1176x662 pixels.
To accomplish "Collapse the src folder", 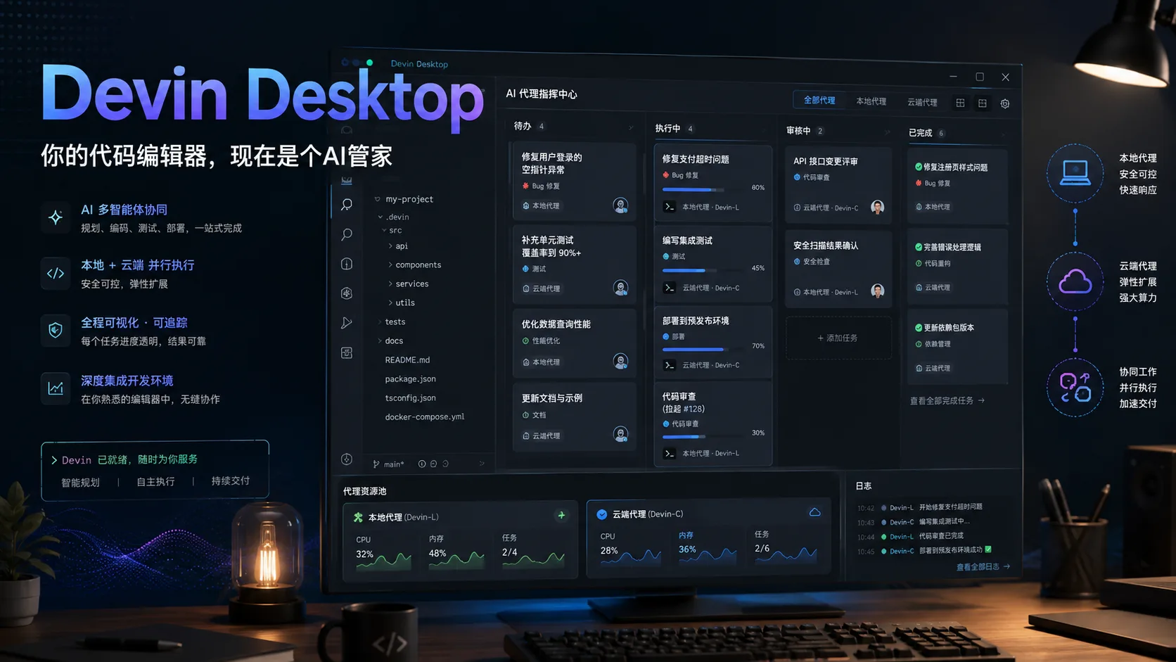I will (x=384, y=230).
